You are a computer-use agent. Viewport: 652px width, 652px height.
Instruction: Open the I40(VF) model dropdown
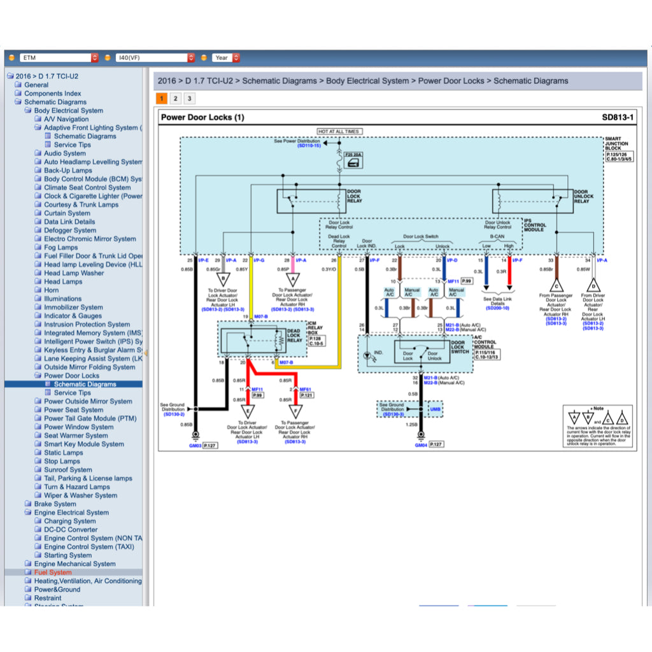tap(155, 58)
